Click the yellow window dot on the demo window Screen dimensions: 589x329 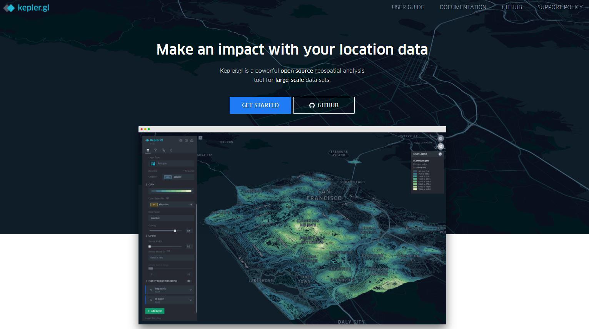coord(145,129)
